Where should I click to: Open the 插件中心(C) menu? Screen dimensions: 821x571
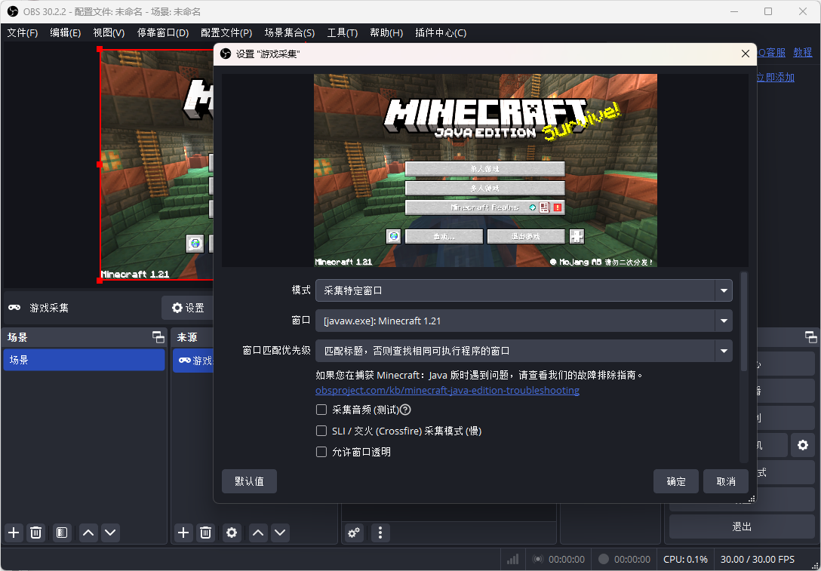coord(441,33)
